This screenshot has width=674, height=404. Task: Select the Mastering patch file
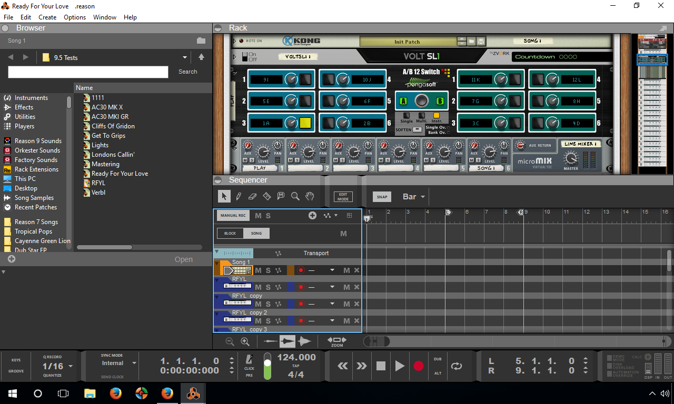coord(105,164)
